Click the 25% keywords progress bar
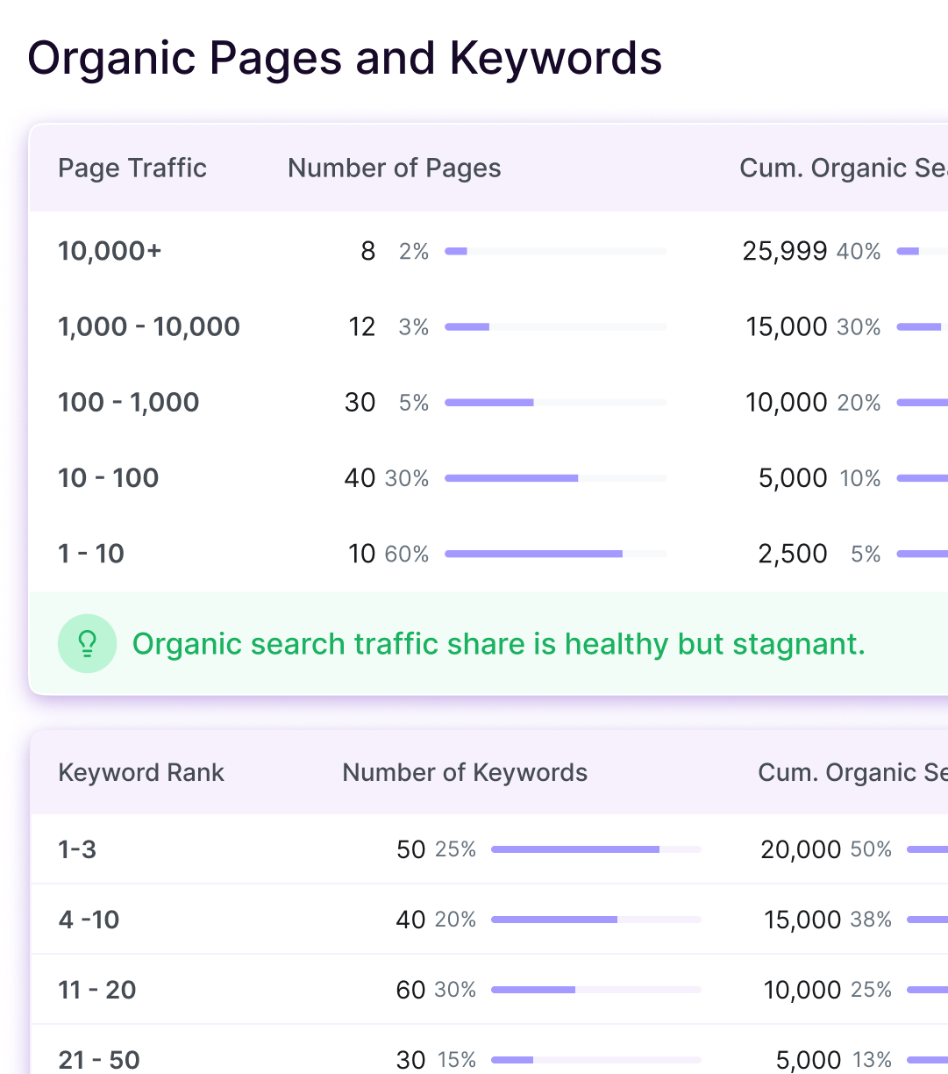Viewport: 948px width, 1074px height. click(x=595, y=849)
